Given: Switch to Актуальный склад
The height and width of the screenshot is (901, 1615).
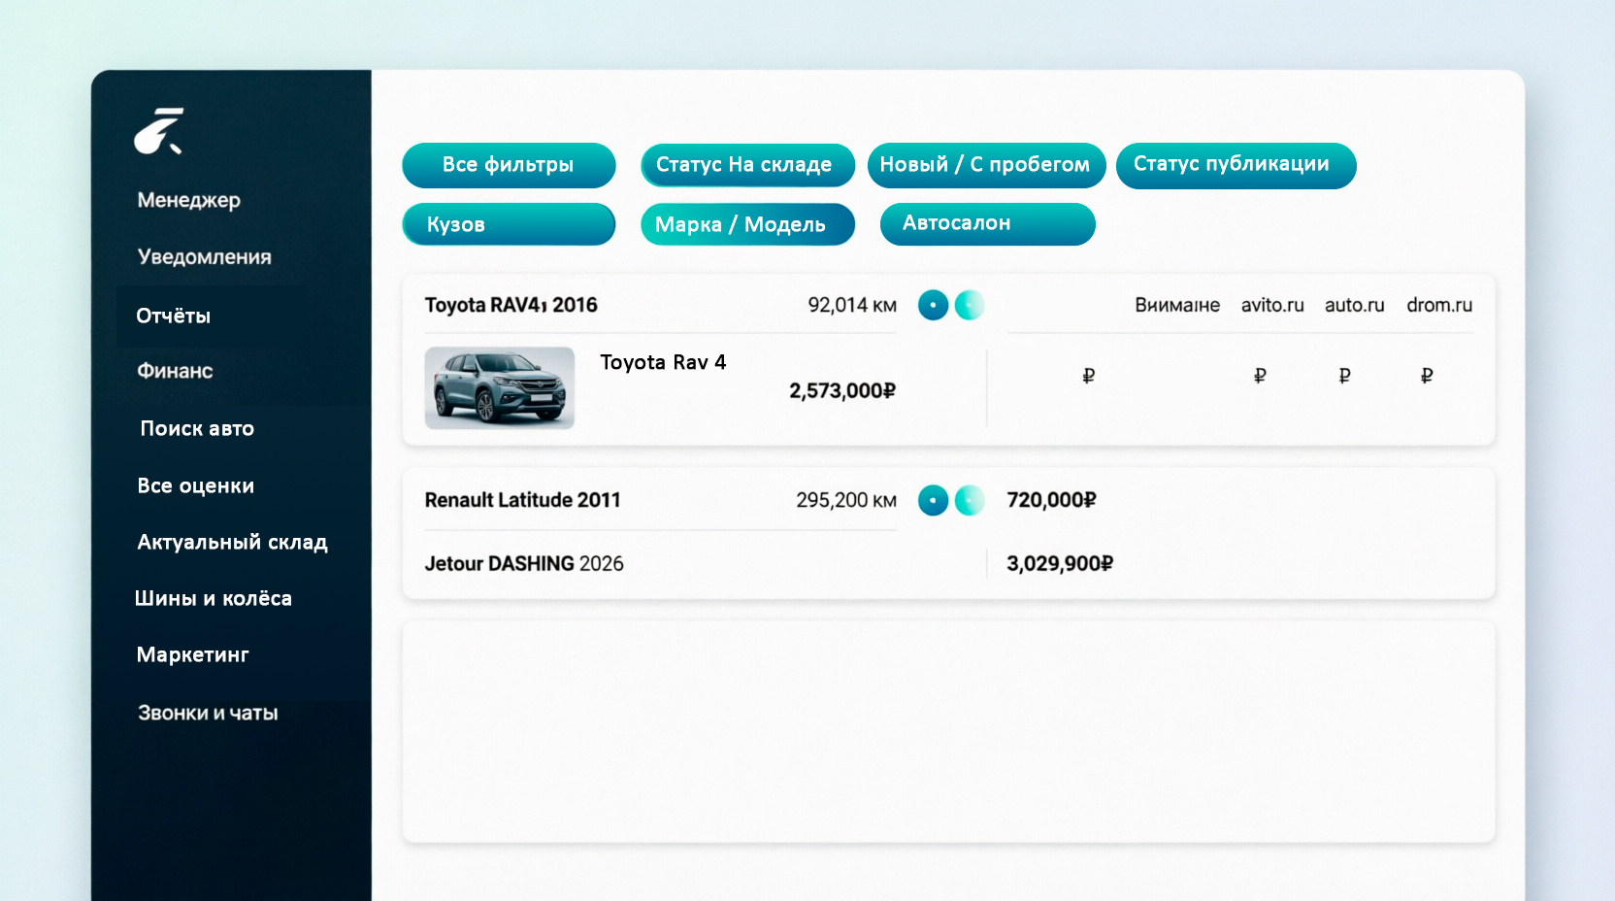Looking at the screenshot, I should click(x=233, y=542).
